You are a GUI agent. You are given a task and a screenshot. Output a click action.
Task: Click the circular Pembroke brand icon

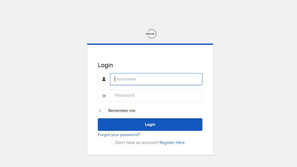(x=151, y=34)
